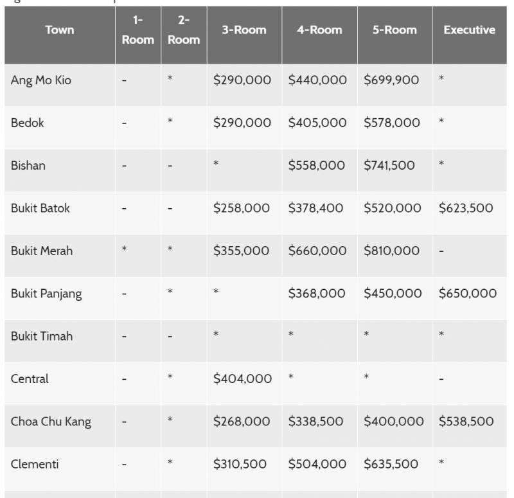Click the 5-Room column header
Viewport: 514px width, 498px height.
tap(394, 30)
